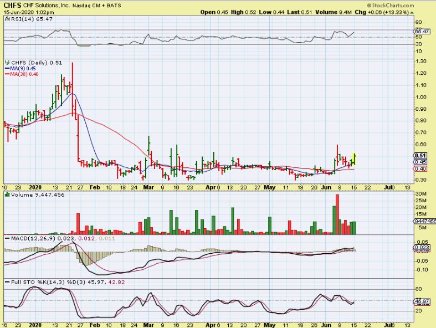The image size is (436, 328).
Task: Click the 30M volume axis label
Action: tap(420, 193)
